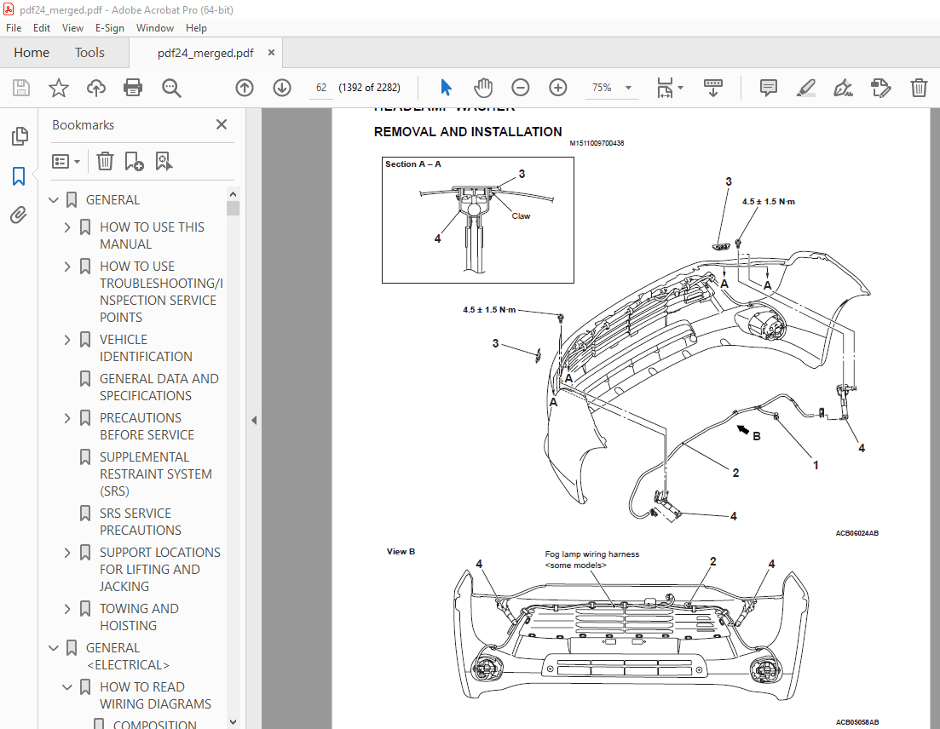Select the text selection arrow tool
This screenshot has width=940, height=729.
(x=445, y=87)
